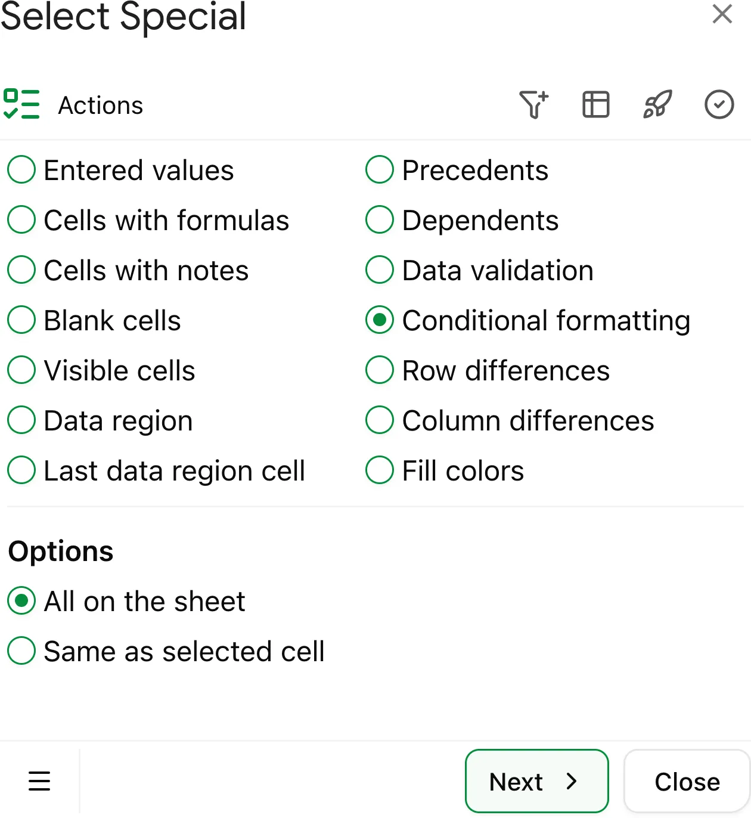Click the Actions checklist icon
Image resolution: width=751 pixels, height=818 pixels.
point(23,104)
